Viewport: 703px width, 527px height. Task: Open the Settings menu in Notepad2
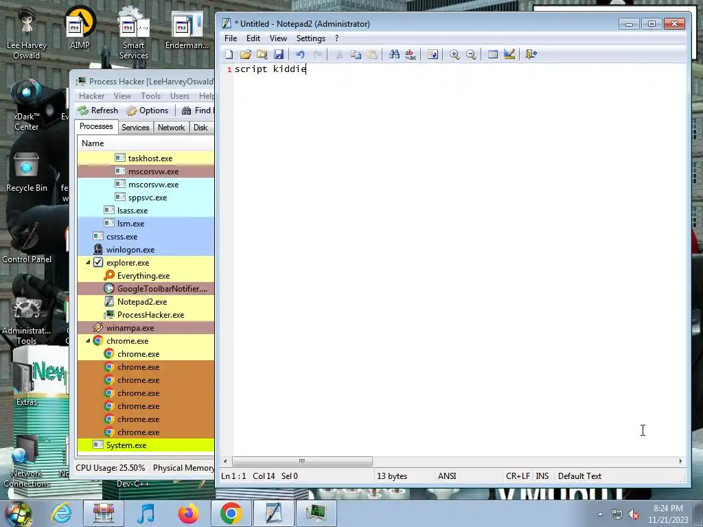[x=311, y=38]
